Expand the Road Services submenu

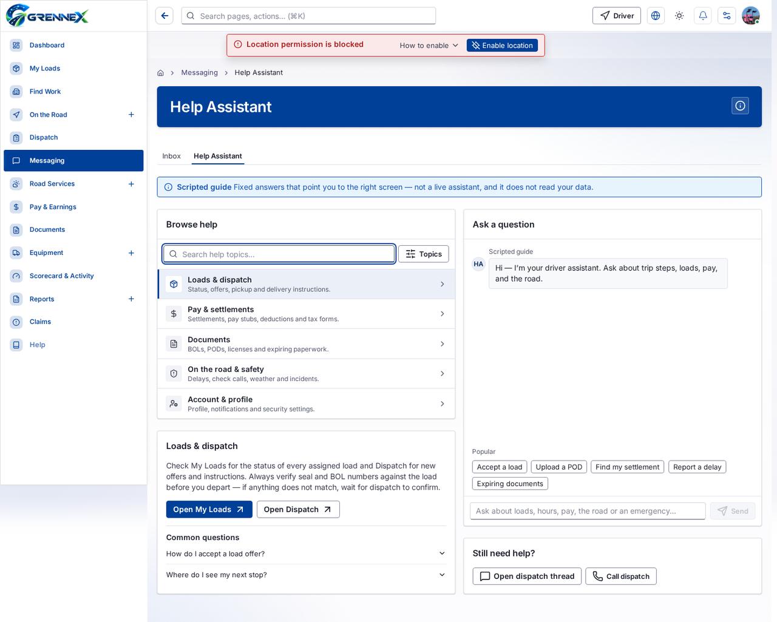(x=131, y=183)
